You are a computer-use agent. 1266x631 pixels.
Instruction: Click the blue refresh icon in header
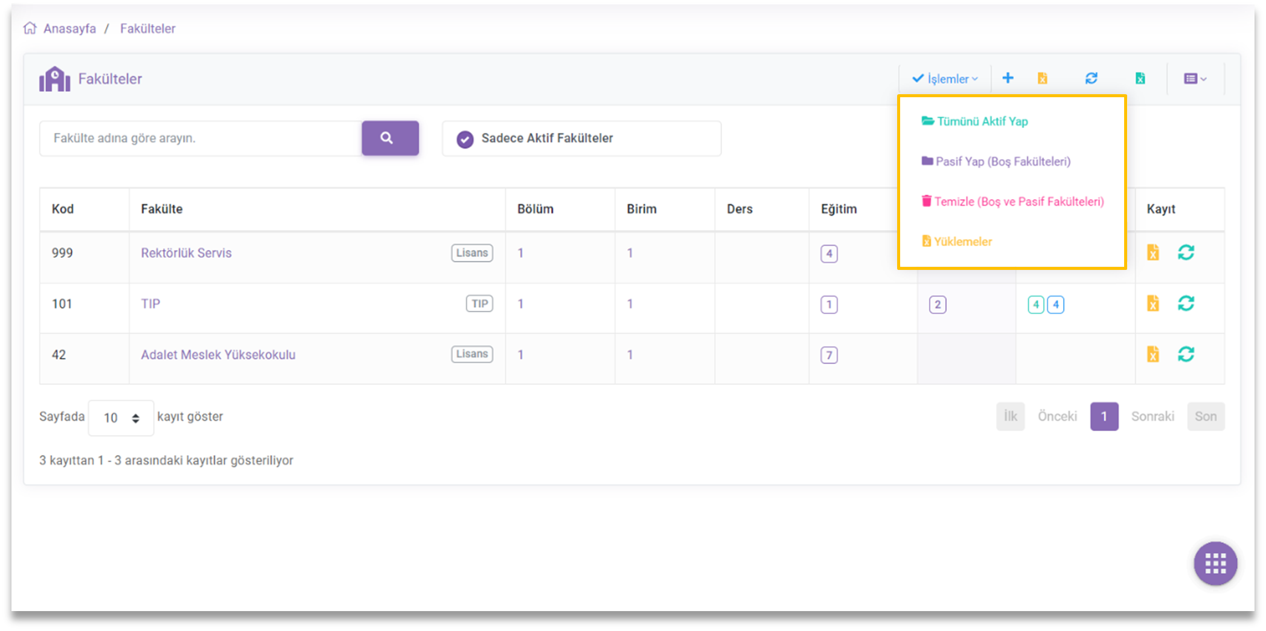pos(1091,78)
